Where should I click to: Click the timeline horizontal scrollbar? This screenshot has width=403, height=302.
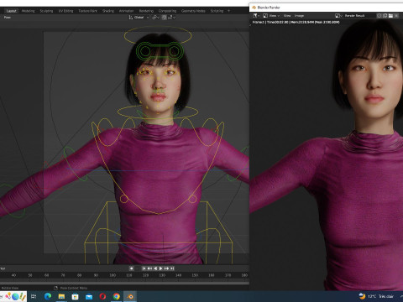[124, 283]
